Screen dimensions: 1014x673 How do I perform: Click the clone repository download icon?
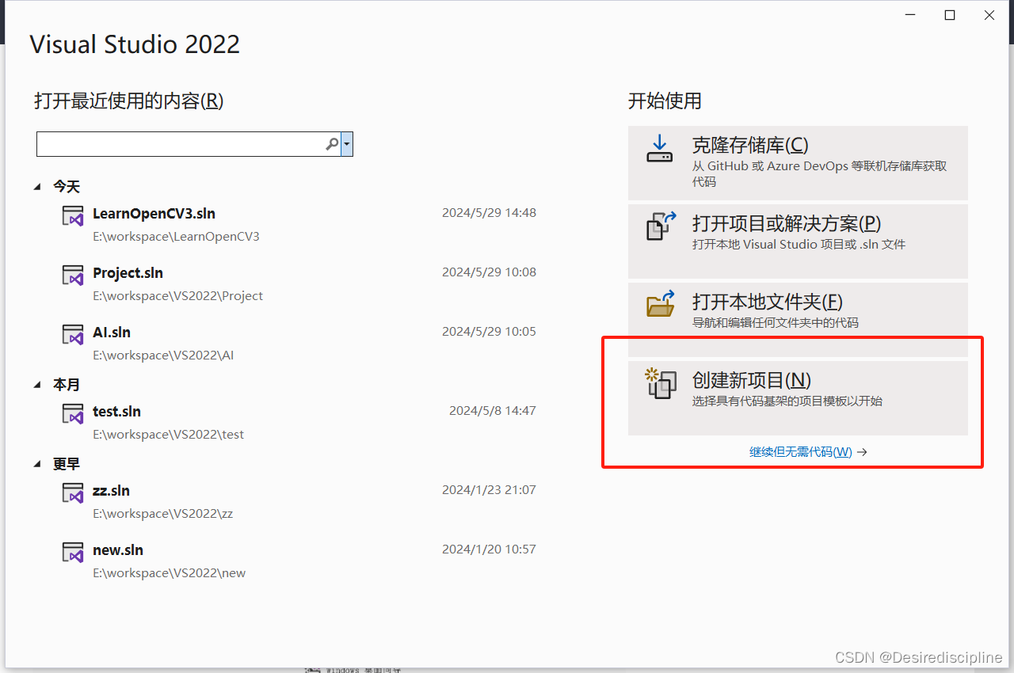coord(659,148)
